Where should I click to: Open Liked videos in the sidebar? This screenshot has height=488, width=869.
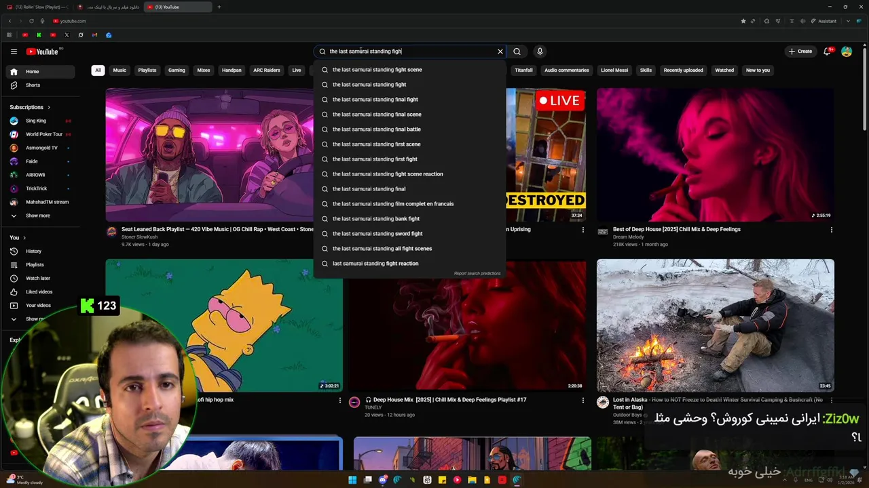(42, 291)
